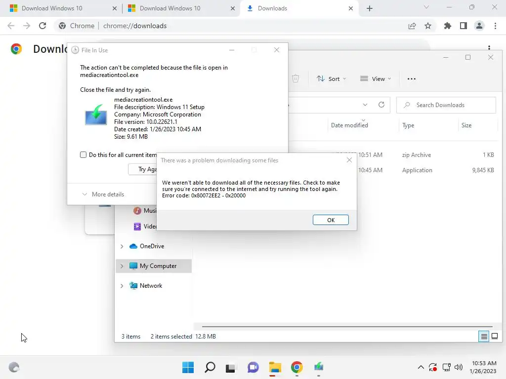This screenshot has height=379, width=506.
Task: Open clock and date in taskbar
Action: point(483,367)
